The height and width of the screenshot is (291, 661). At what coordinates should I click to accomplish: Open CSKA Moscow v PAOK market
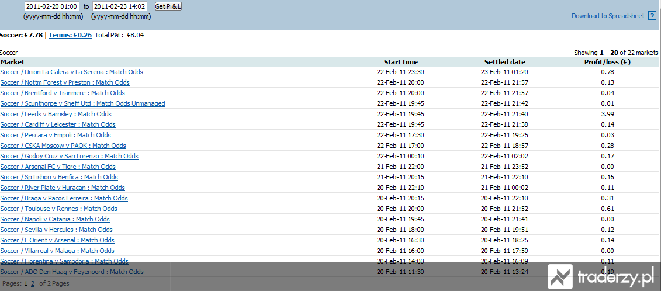pyautogui.click(x=63, y=146)
